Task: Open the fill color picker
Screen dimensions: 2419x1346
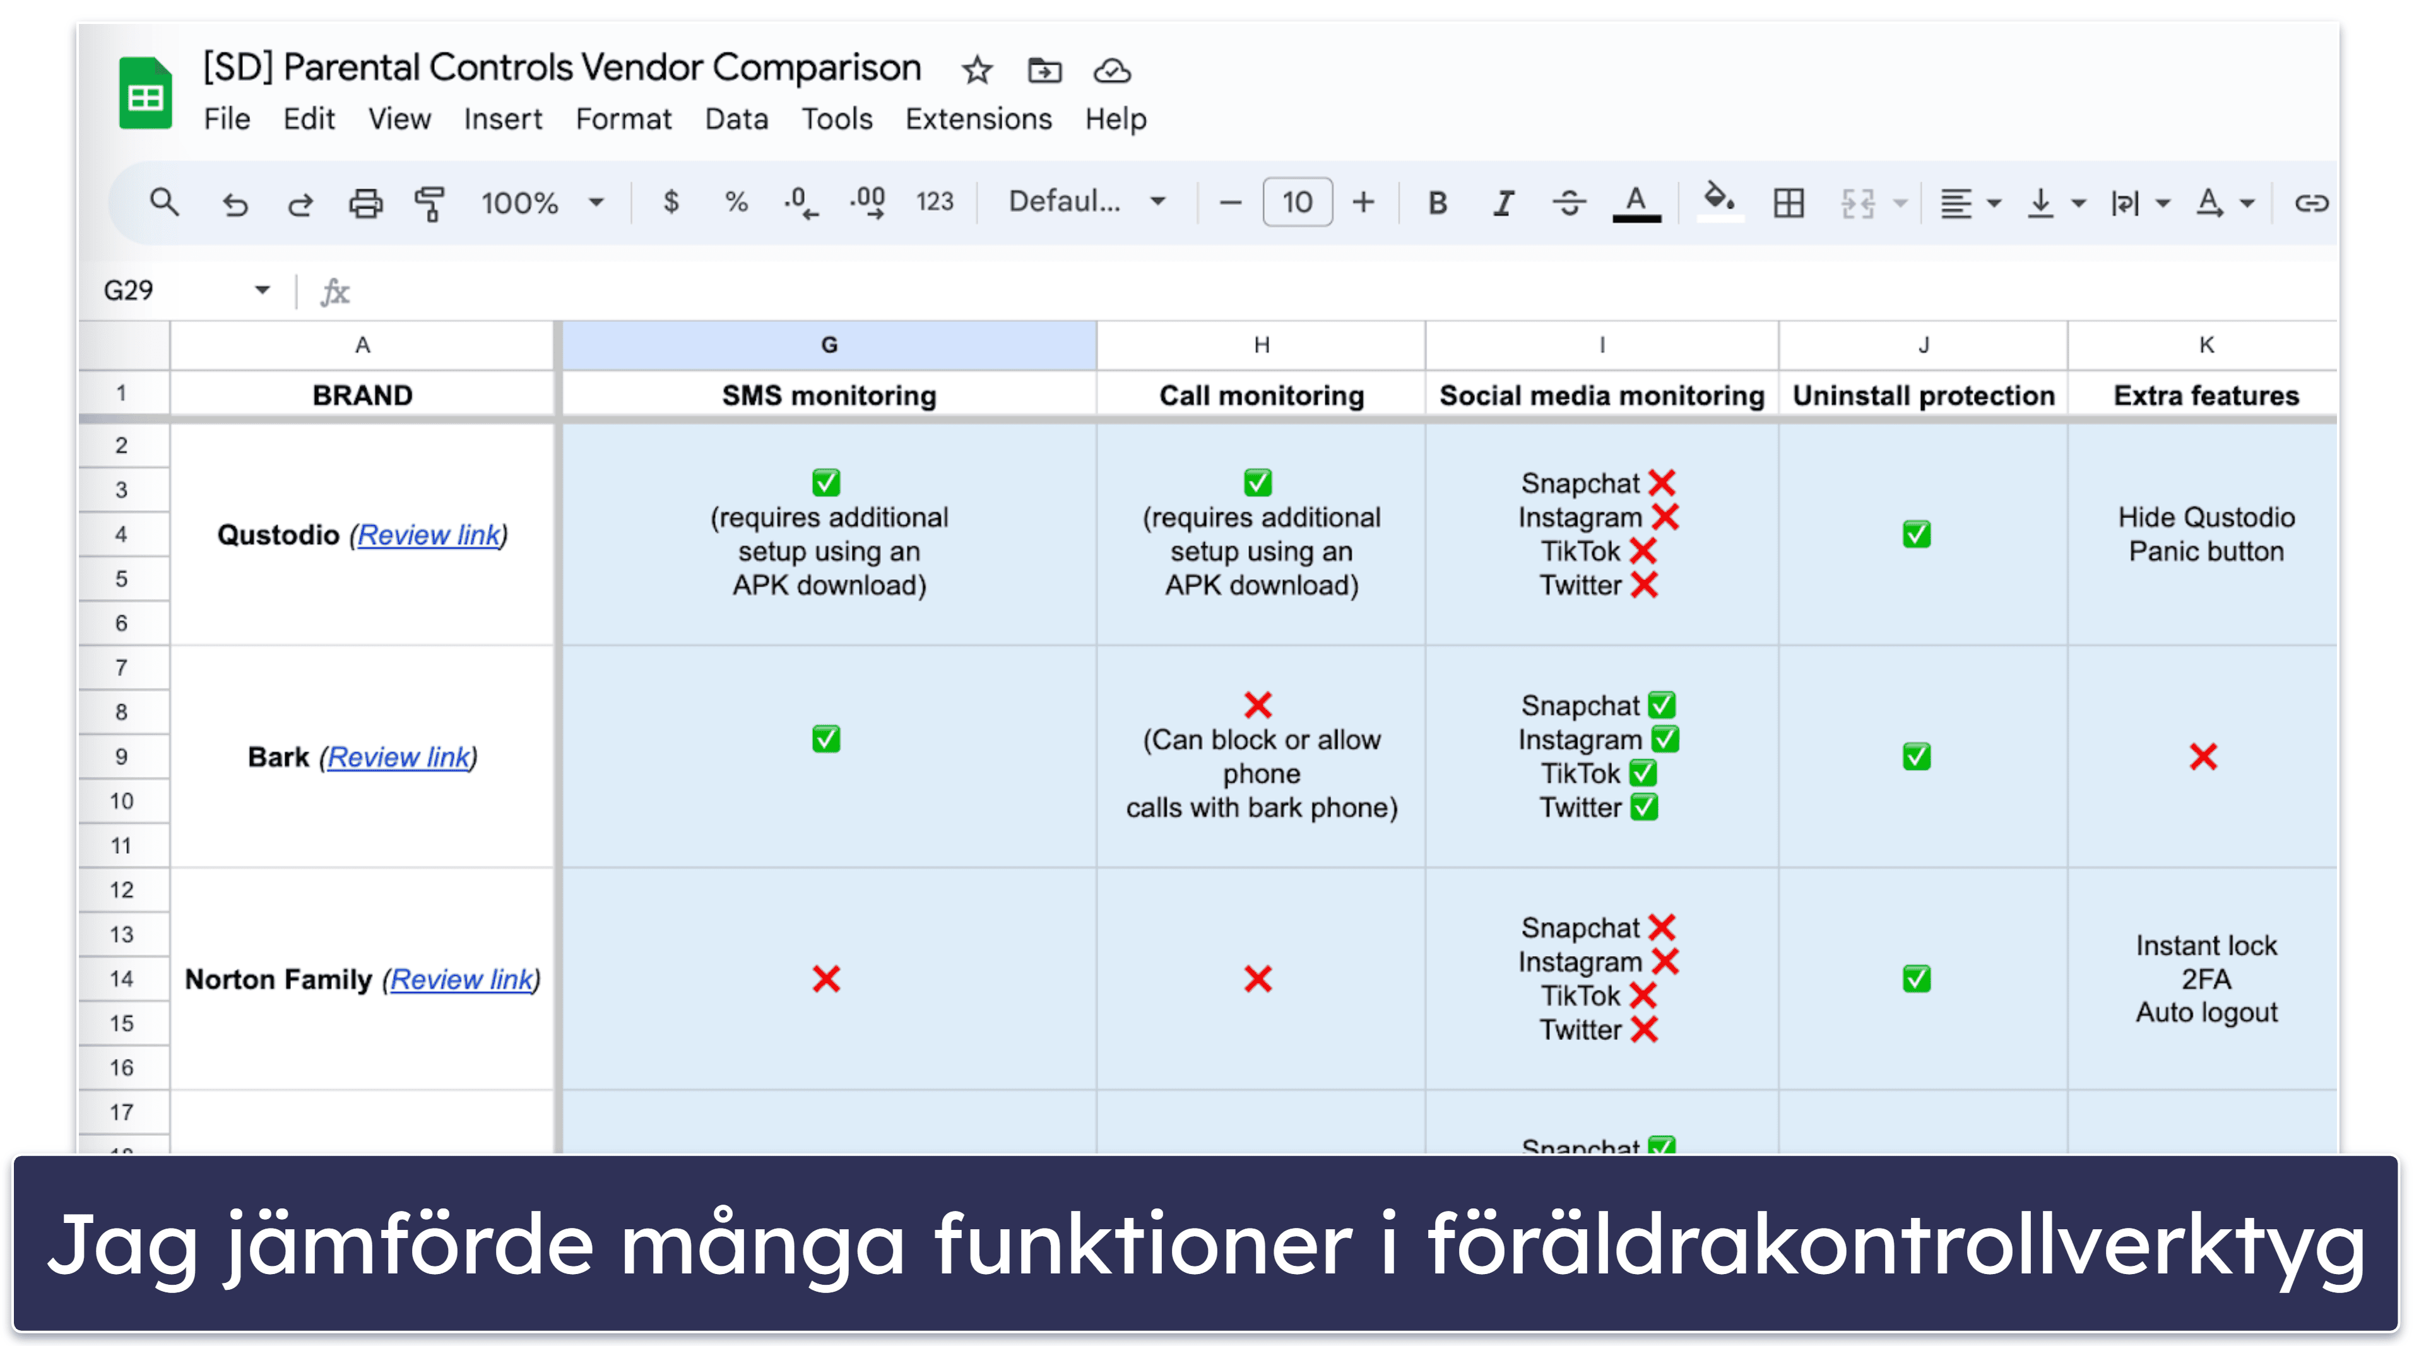Action: tap(1719, 201)
